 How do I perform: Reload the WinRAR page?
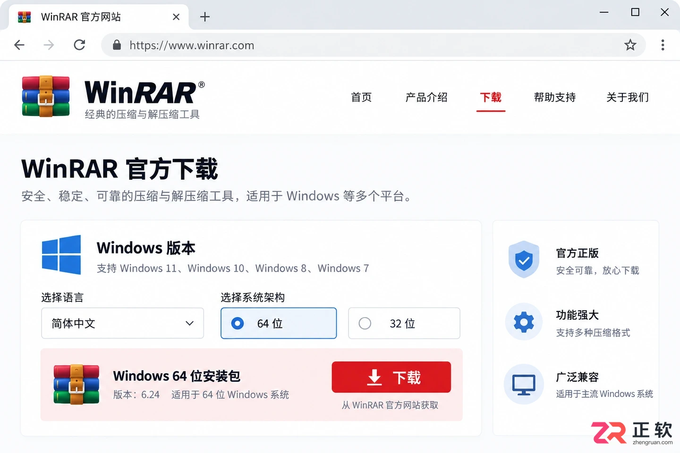(x=79, y=45)
